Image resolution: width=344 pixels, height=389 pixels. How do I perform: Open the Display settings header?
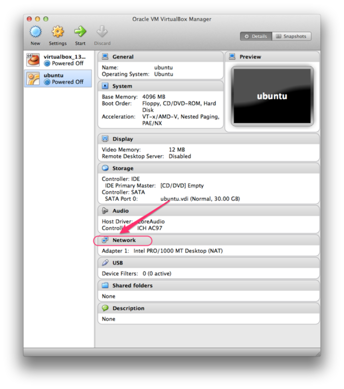pos(209,139)
